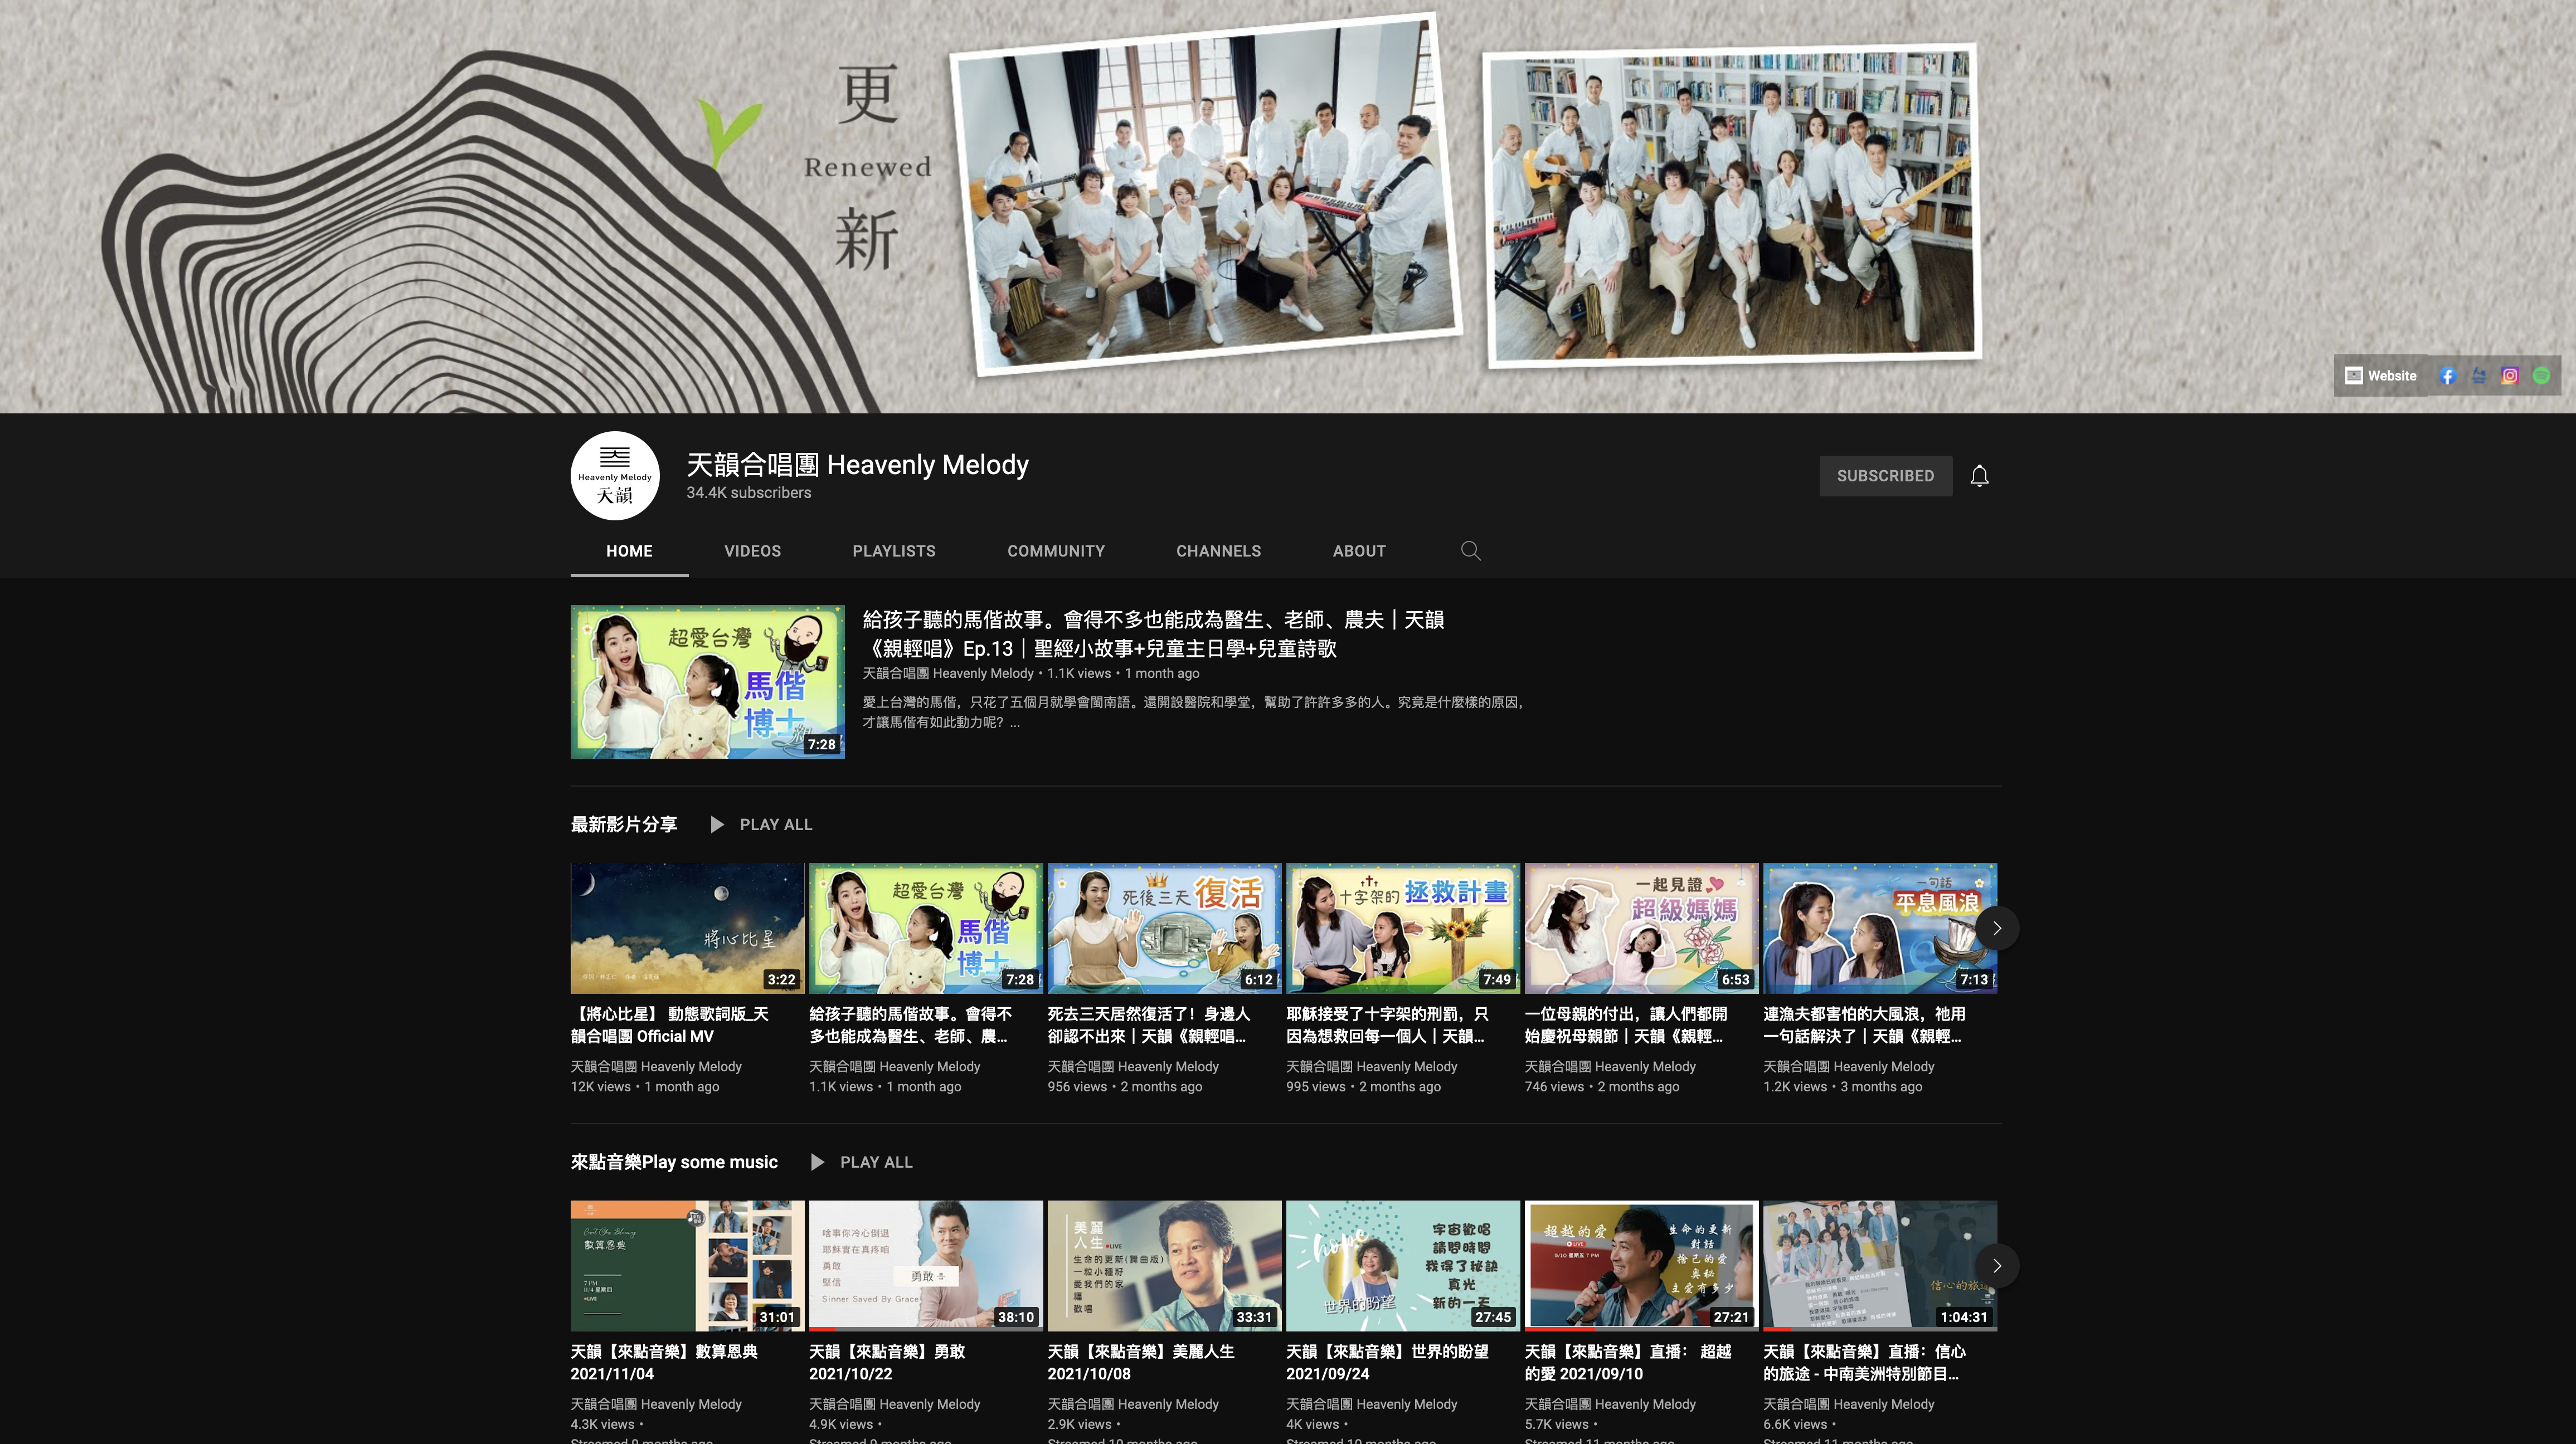
Task: Open the 超級媽媽 6:53 video thumbnail
Action: 1641,928
